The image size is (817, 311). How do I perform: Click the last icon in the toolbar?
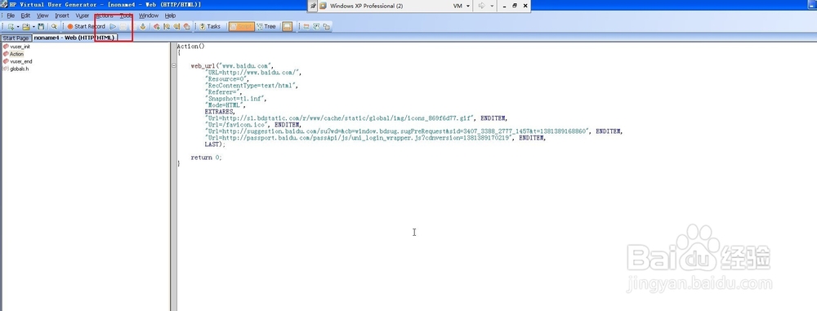click(x=326, y=26)
